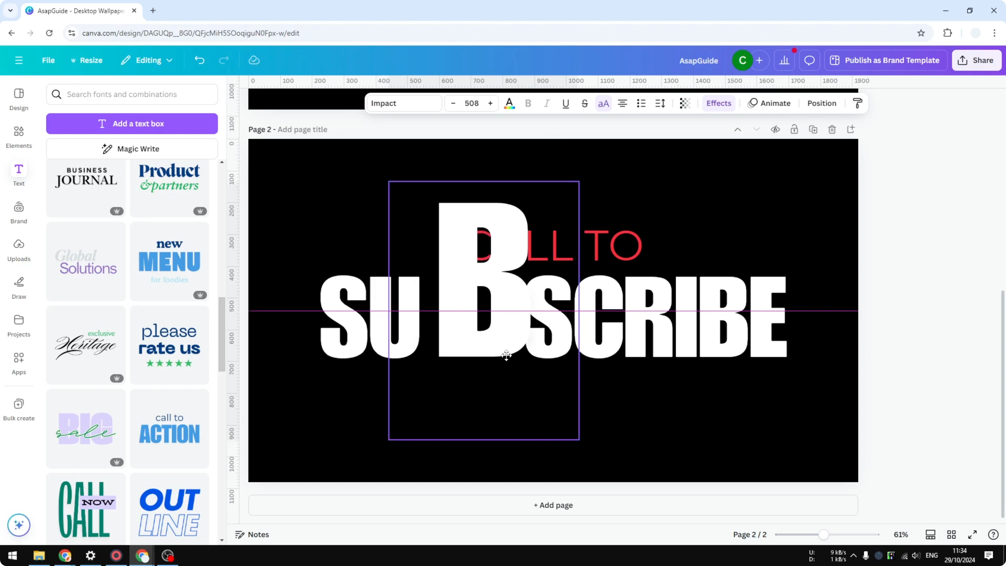Image resolution: width=1006 pixels, height=566 pixels.
Task: Select the Draw tool in sidebar
Action: pyautogui.click(x=18, y=288)
